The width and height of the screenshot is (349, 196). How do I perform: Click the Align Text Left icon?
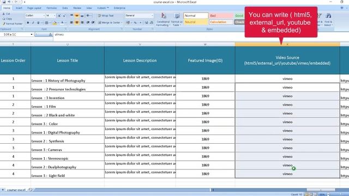pyautogui.click(x=71, y=22)
